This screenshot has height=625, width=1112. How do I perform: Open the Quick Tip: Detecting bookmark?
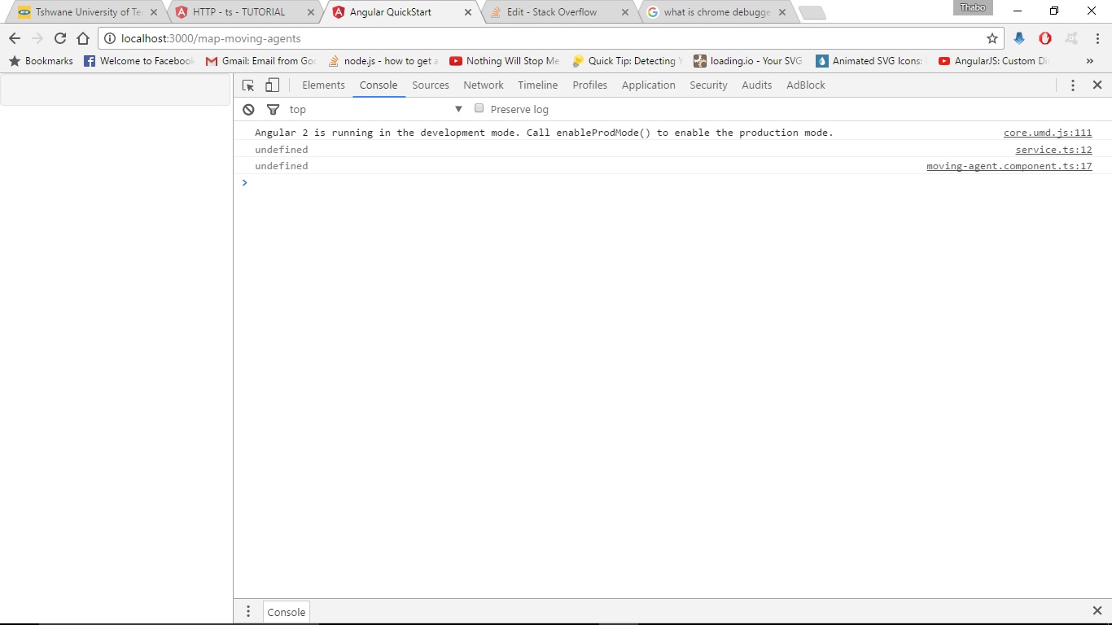(627, 61)
